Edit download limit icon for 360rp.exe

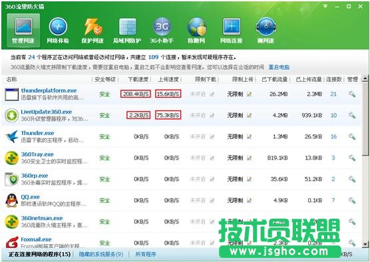click(x=212, y=179)
